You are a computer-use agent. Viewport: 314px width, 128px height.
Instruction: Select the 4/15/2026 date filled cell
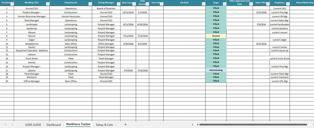[261, 44]
